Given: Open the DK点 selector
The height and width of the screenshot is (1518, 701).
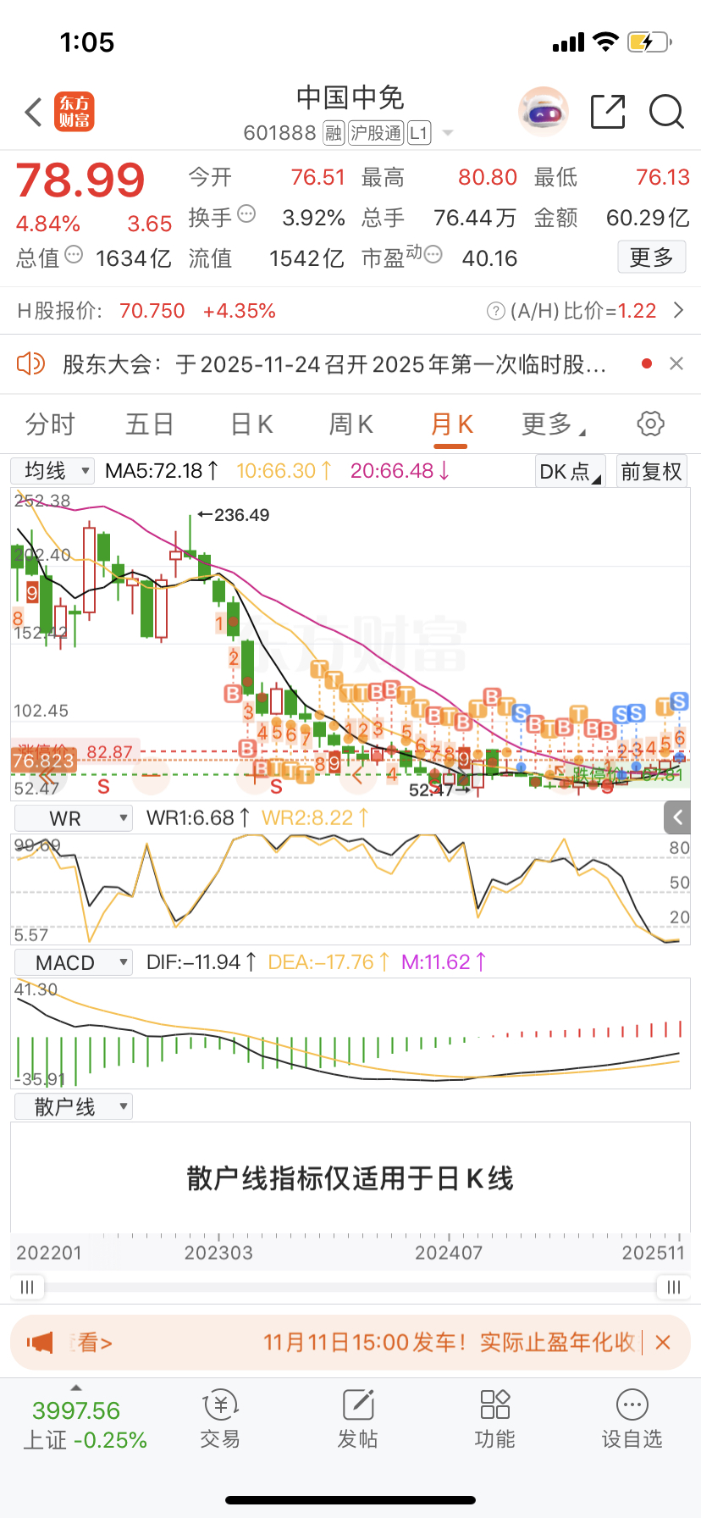Looking at the screenshot, I should pyautogui.click(x=570, y=471).
